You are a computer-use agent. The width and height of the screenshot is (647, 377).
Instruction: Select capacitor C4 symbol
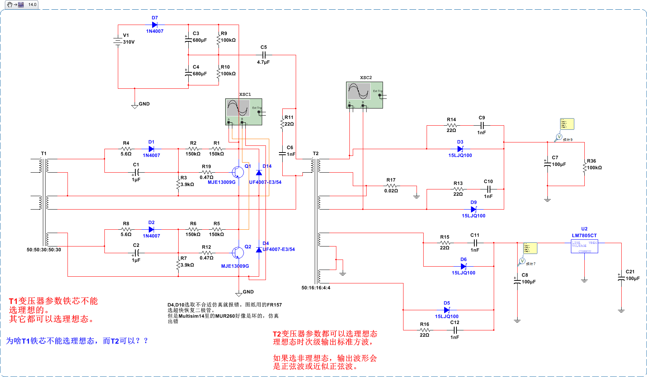188,72
